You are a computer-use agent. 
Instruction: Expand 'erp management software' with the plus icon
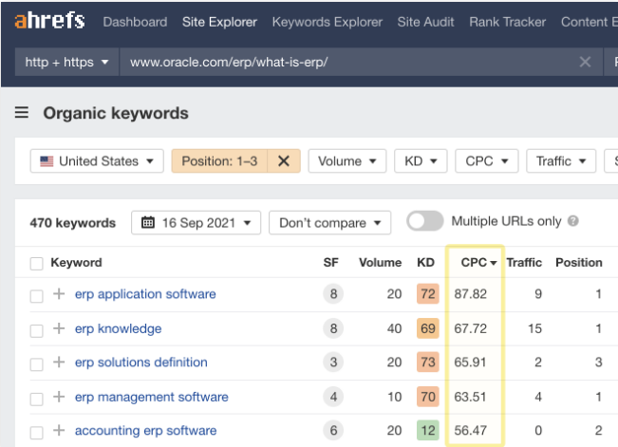point(59,397)
